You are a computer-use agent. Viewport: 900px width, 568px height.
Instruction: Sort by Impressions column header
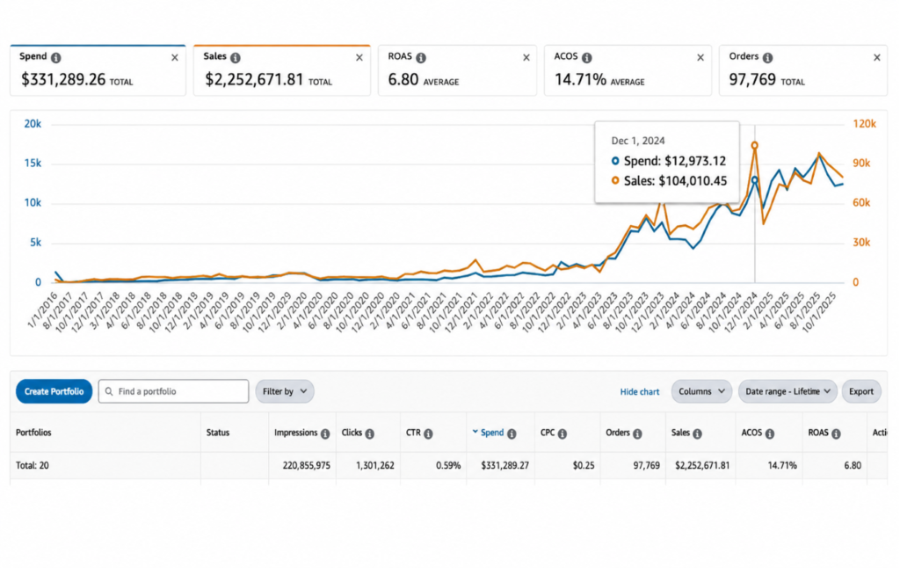click(295, 433)
